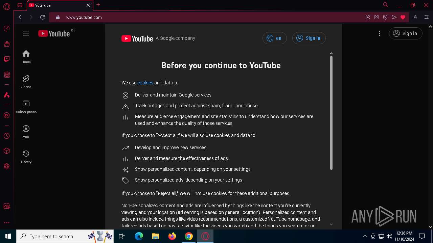Change consent language with en button

(x=274, y=38)
